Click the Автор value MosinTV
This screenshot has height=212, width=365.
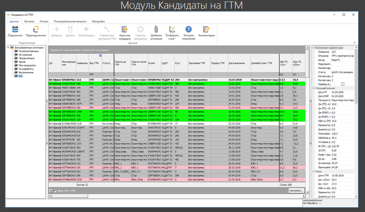(336, 60)
